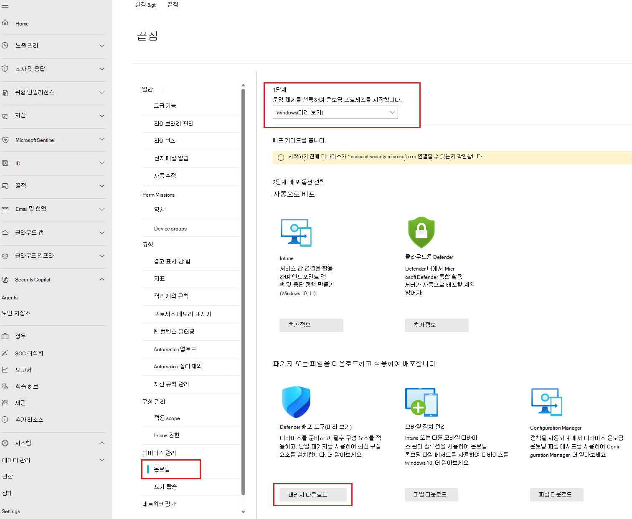Click the scroll up arrow in settings menu
The height and width of the screenshot is (519, 632).
click(x=243, y=85)
